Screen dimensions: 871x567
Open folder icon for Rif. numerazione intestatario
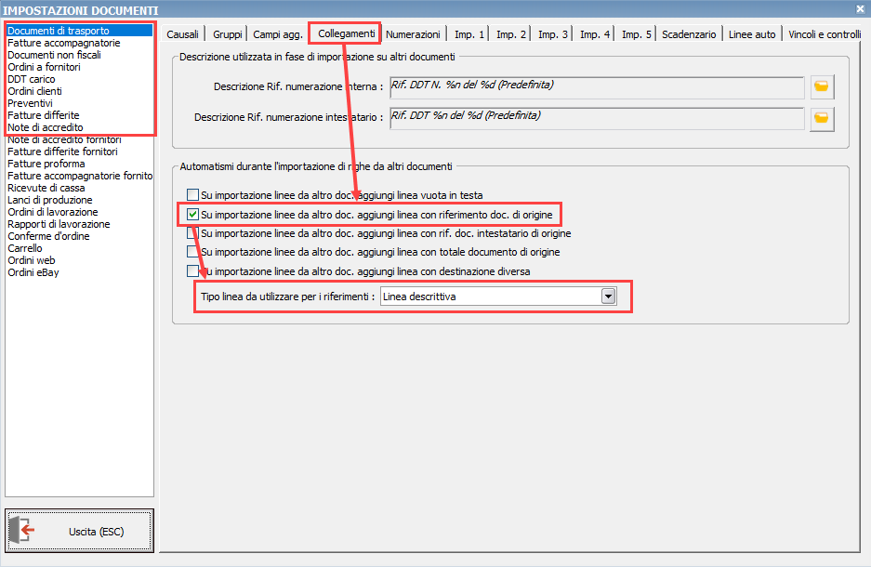822,118
